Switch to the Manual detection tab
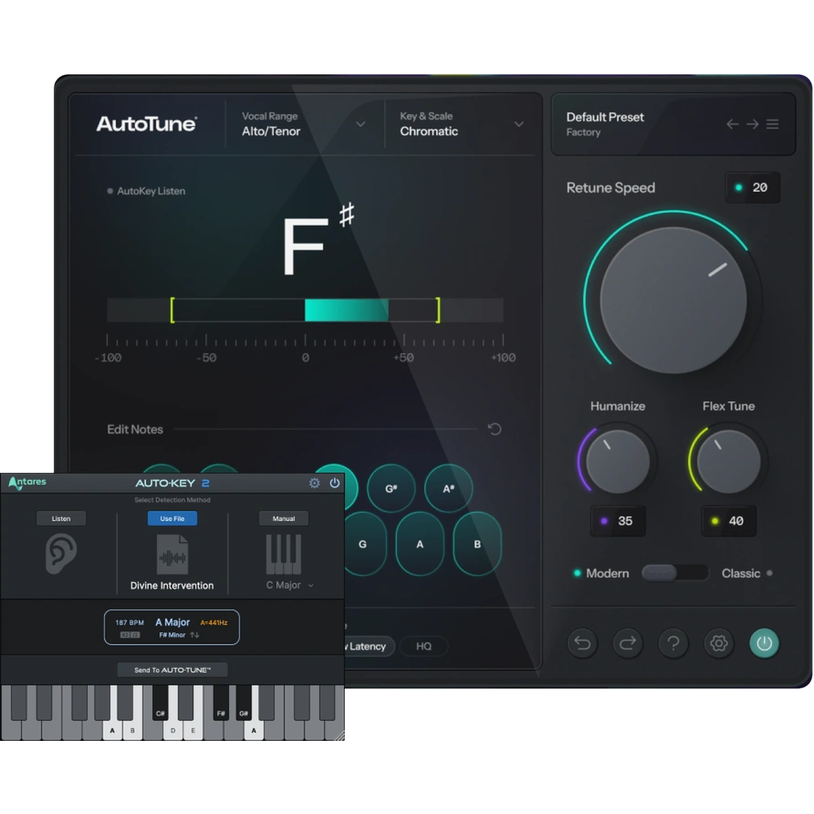The image size is (814, 814). coord(283,518)
